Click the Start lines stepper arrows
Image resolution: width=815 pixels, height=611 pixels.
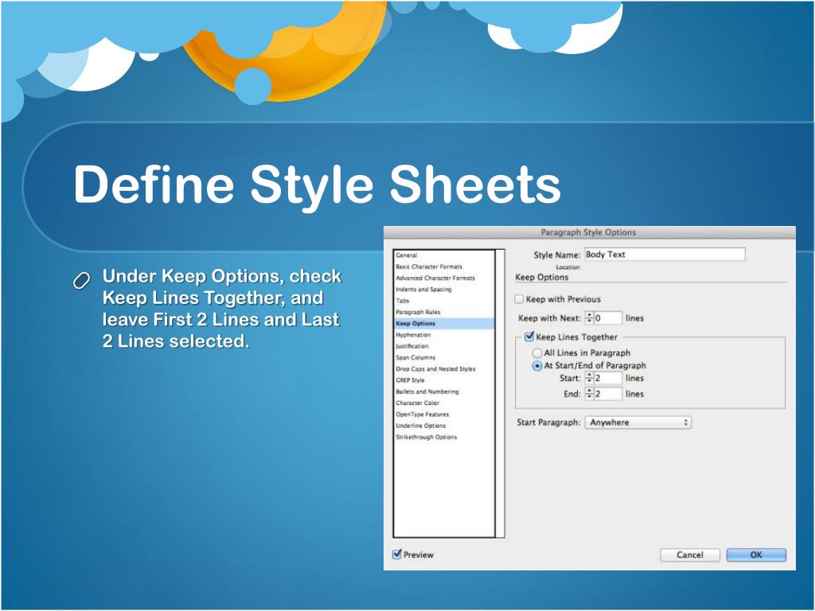(x=589, y=378)
